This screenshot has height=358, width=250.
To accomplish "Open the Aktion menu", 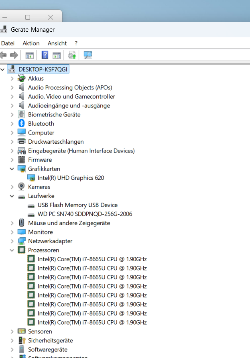I will point(31,43).
